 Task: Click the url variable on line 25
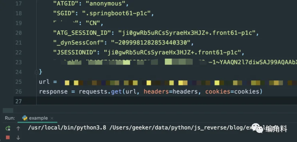(x=44, y=82)
